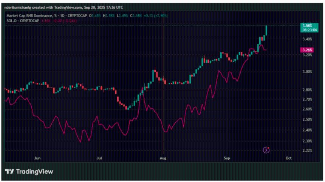Click the 2.80% level on price scale

pos(307,90)
